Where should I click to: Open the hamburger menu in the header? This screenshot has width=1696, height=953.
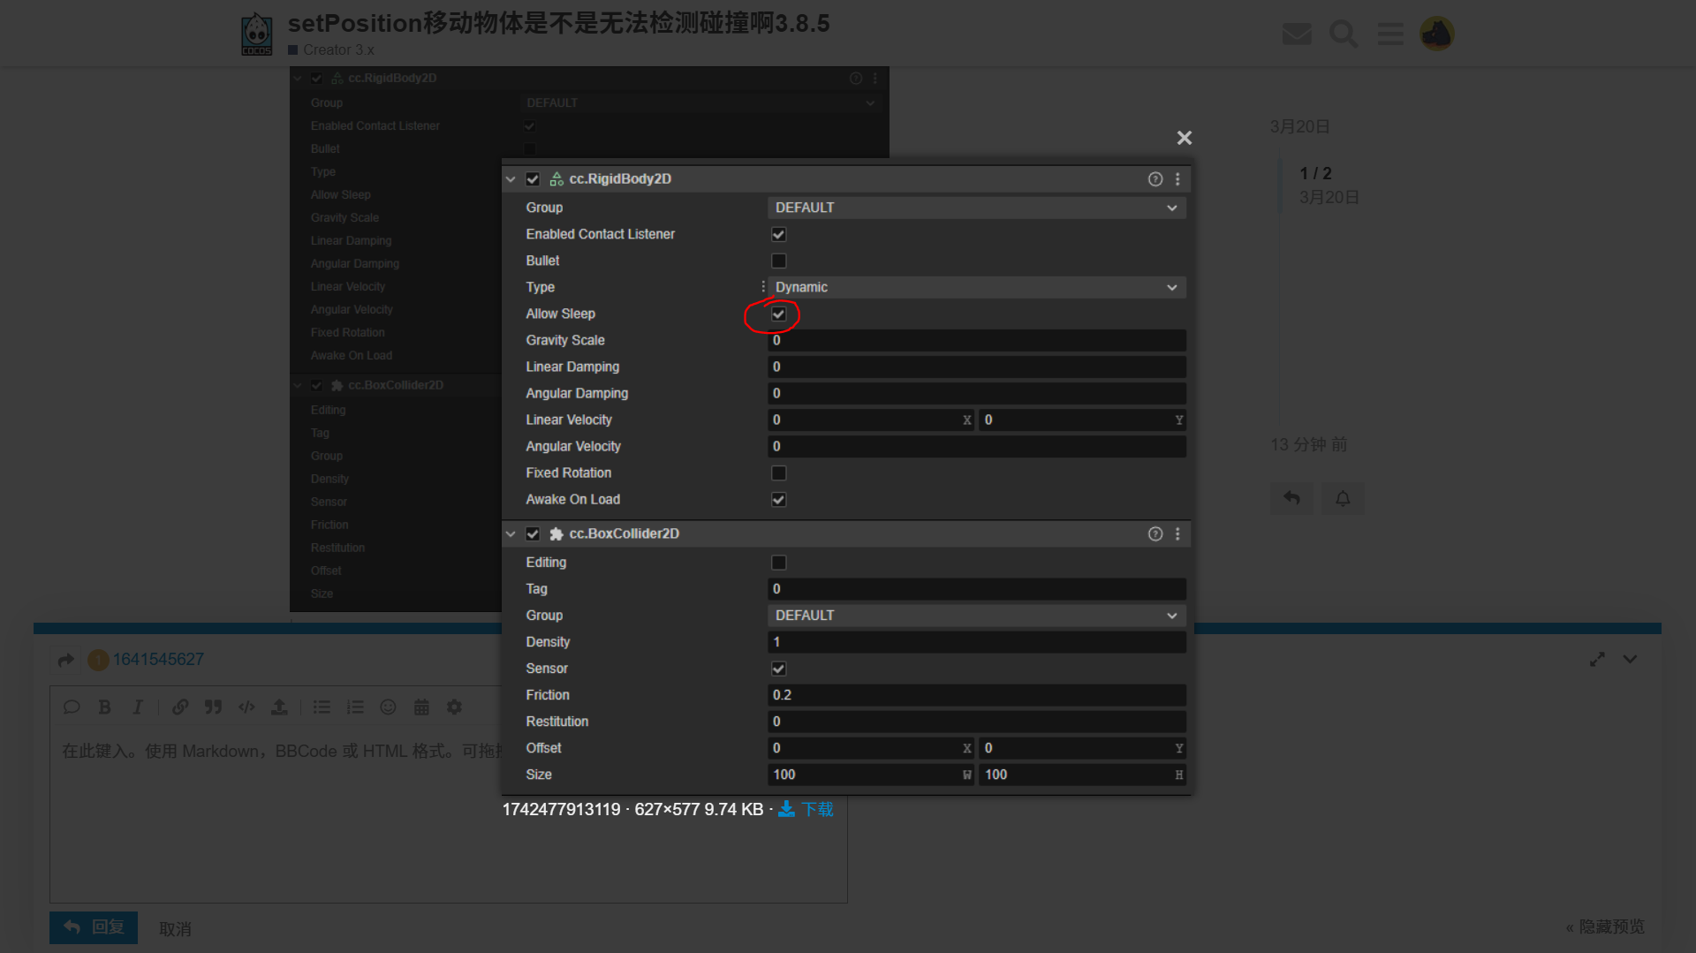[x=1390, y=34]
